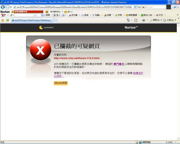Click the RSS feeds icon
180x144 pixels.
tap(136, 20)
